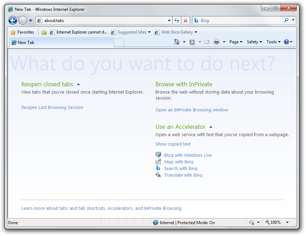Open the Help dropdown arrow
306x236 pixels.
[291, 42]
